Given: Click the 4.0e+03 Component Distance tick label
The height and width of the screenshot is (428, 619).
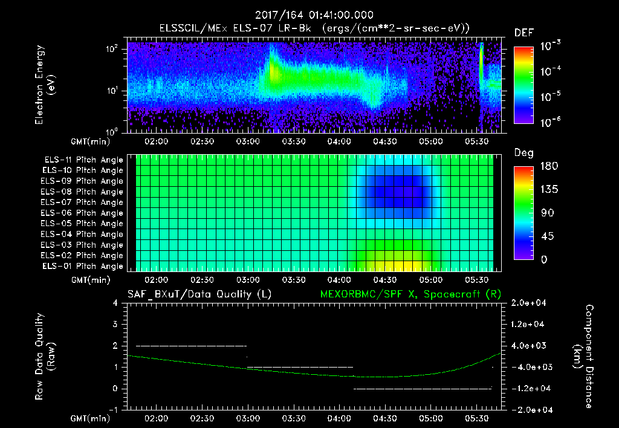Looking at the screenshot, I should coord(528,346).
